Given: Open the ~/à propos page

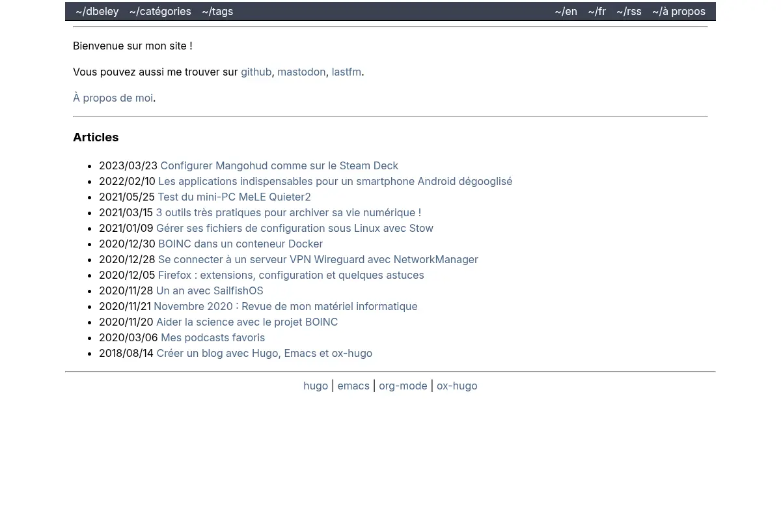Looking at the screenshot, I should pyautogui.click(x=679, y=11).
